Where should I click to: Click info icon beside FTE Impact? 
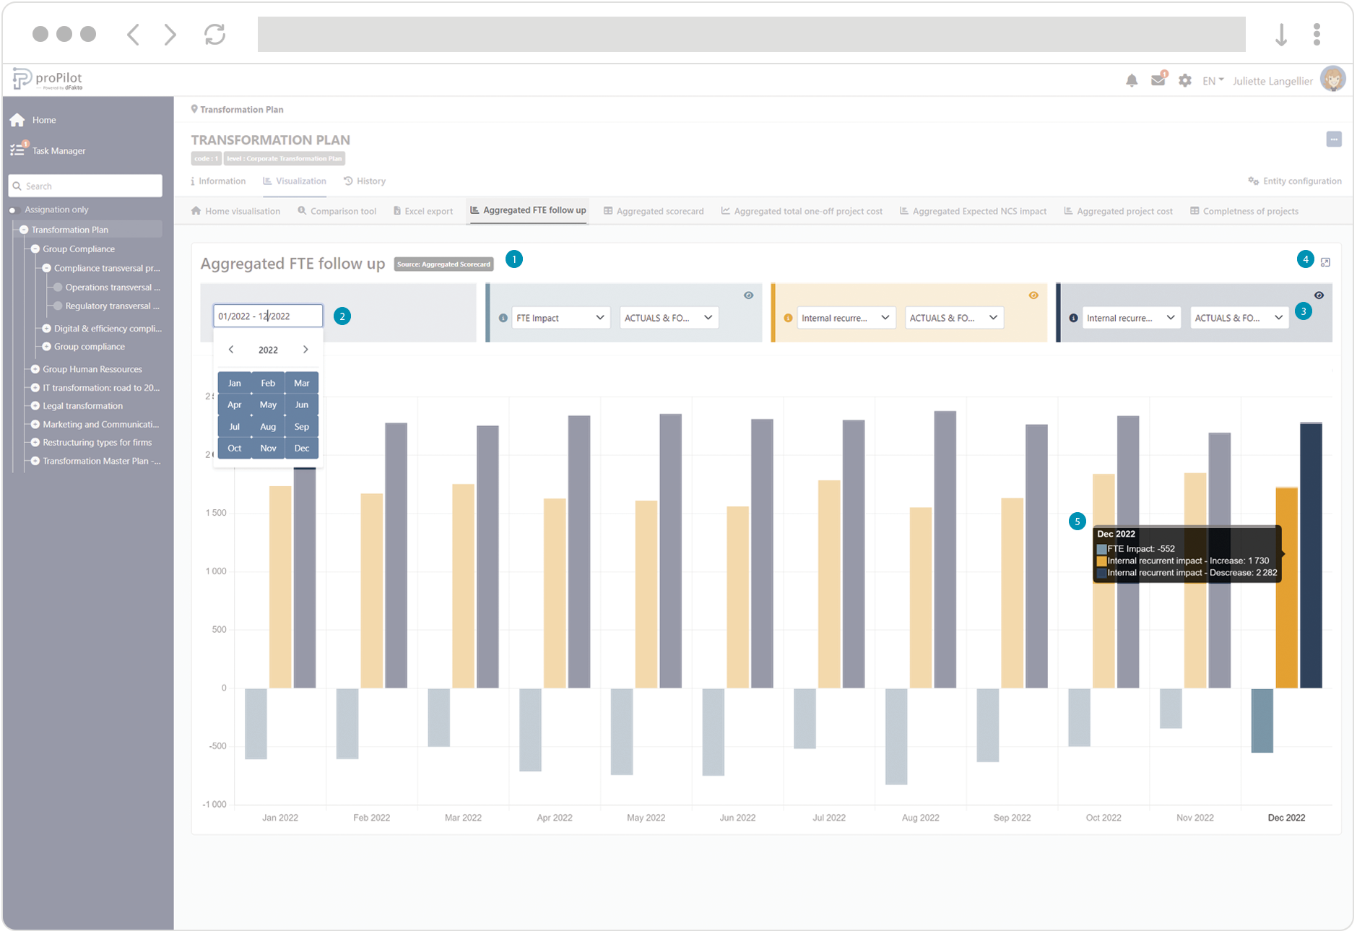503,318
